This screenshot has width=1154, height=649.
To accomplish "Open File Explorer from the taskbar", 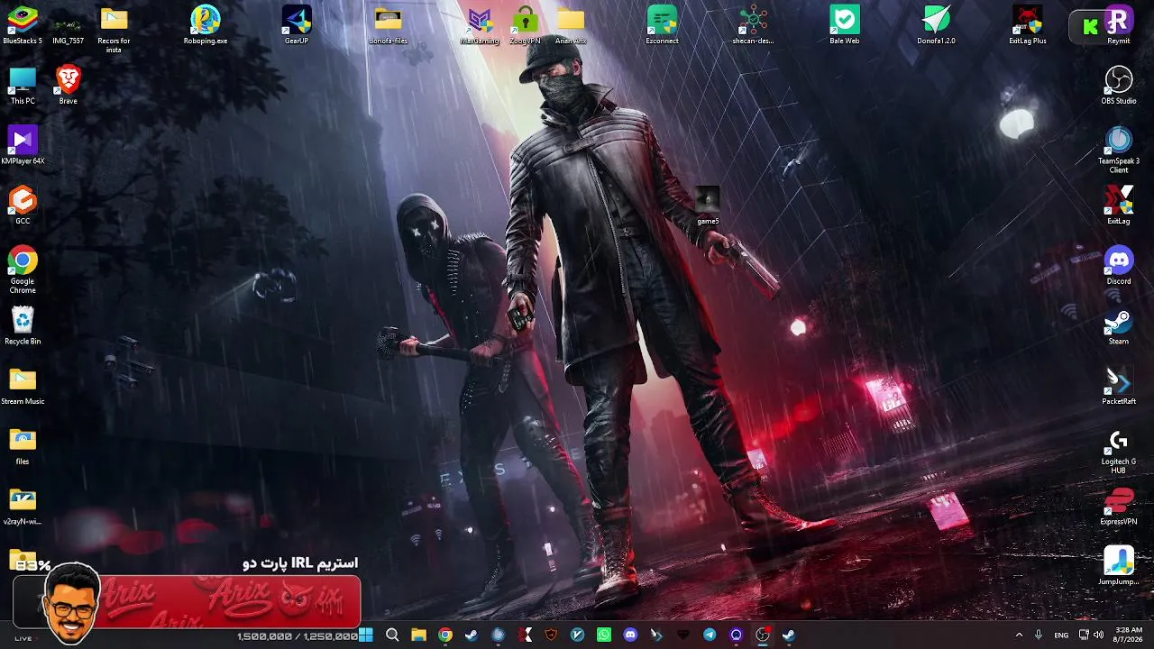I will click(x=418, y=635).
